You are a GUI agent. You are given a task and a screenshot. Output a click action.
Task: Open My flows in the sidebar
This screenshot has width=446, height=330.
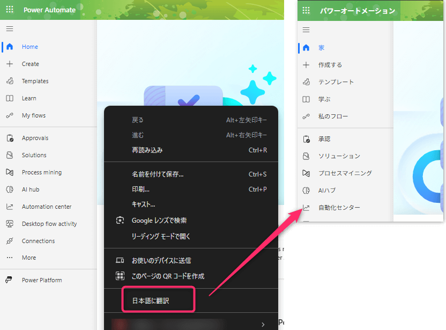coord(34,115)
